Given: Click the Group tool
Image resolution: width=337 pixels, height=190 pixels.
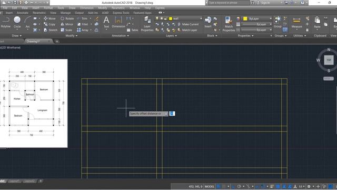Looking at the screenshot, I should (x=277, y=22).
